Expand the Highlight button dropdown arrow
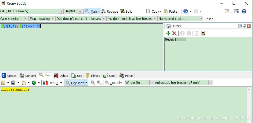 86,83
